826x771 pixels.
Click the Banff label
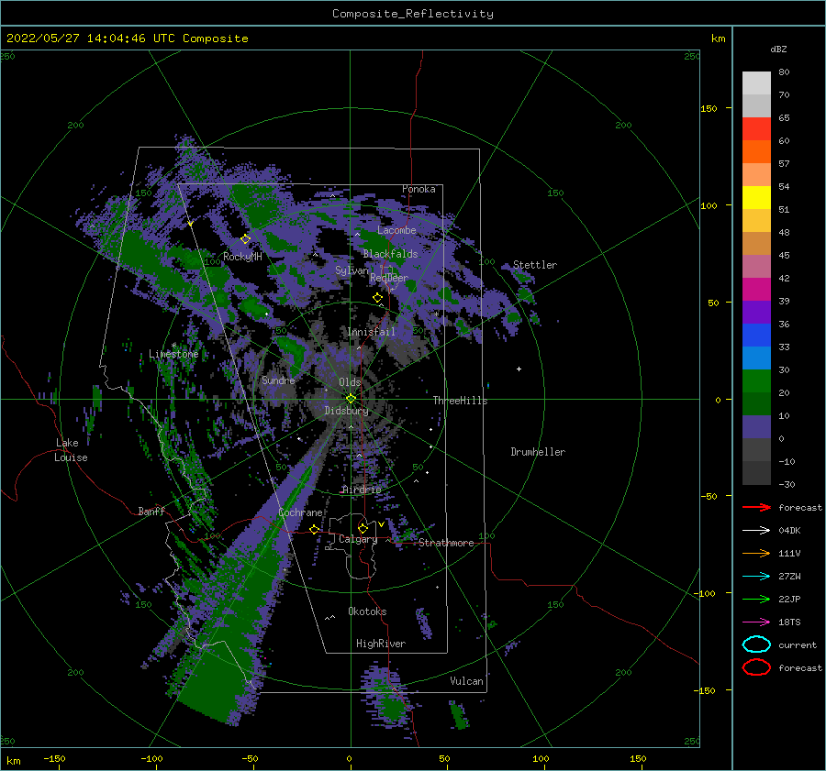151,511
